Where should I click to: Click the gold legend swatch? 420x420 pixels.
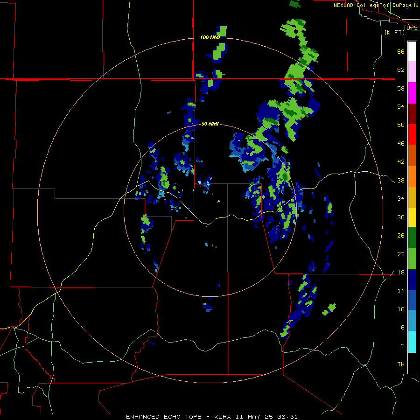412,197
